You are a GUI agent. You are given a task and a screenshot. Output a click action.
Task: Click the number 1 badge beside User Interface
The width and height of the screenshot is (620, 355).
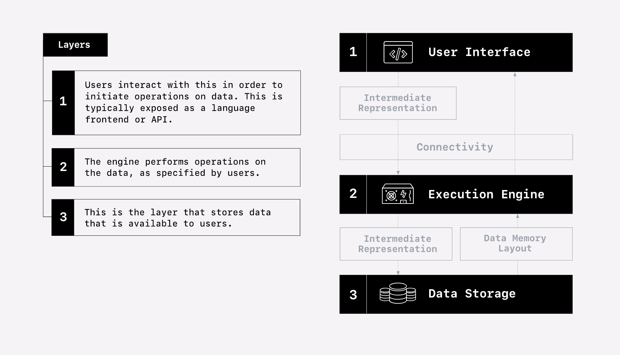click(x=353, y=52)
